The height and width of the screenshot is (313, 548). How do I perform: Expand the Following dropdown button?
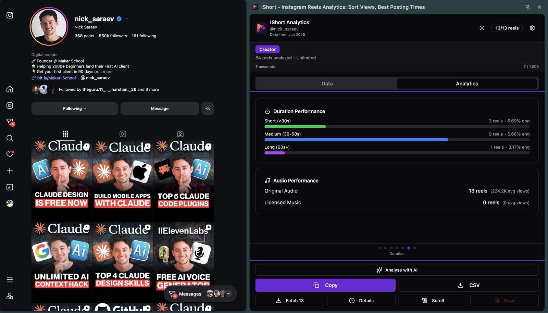75,109
